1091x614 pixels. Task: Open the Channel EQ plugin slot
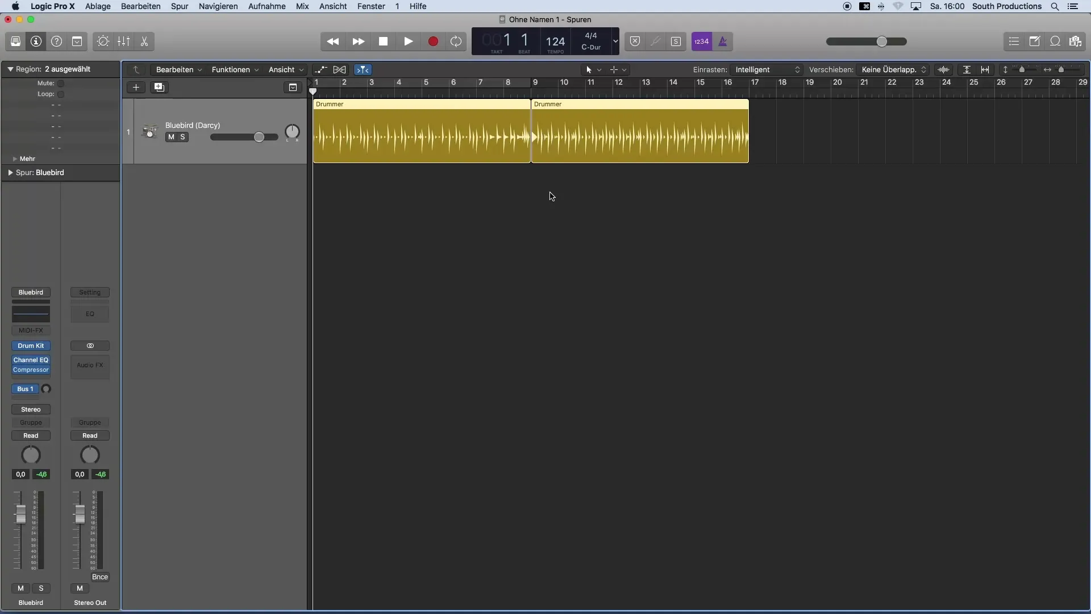pyautogui.click(x=31, y=360)
